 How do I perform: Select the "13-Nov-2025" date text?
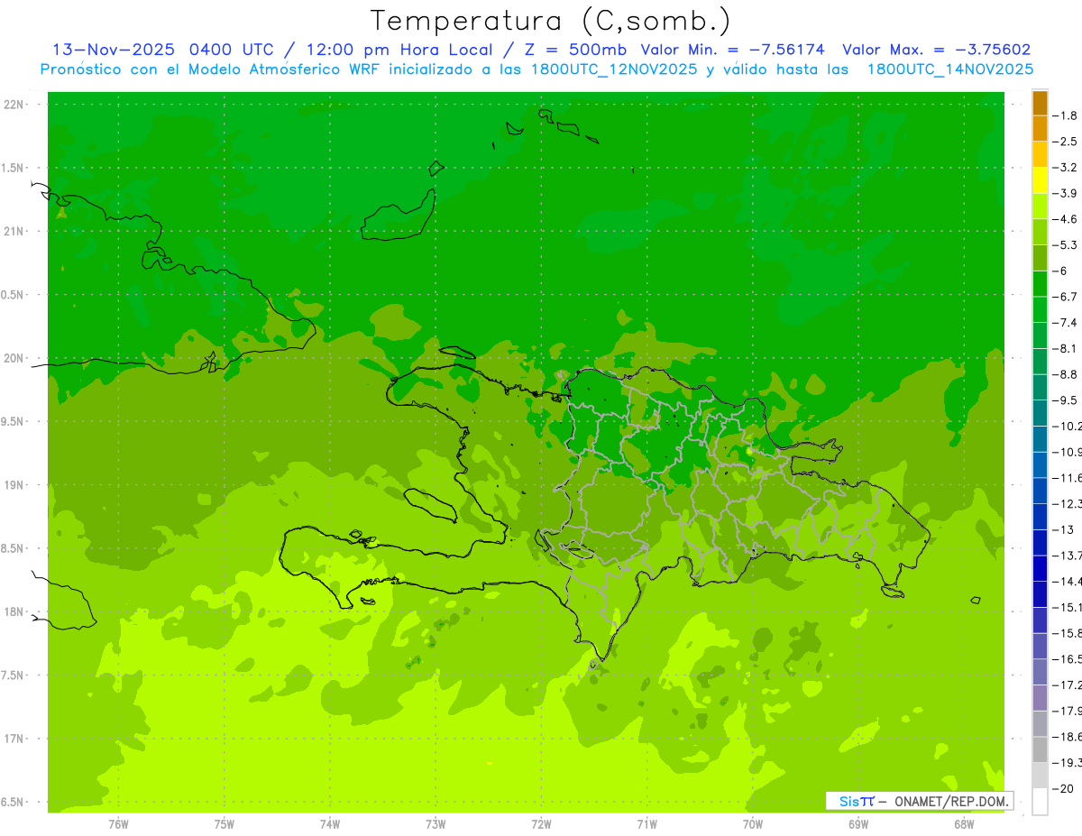click(112, 50)
